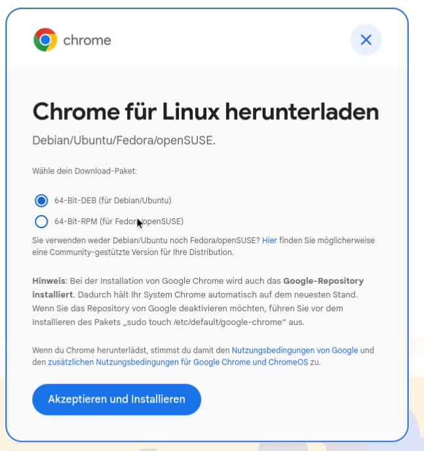This screenshot has height=451, width=424.
Task: Click the 'Wähle dein Download-Paket:' label
Action: coord(85,171)
